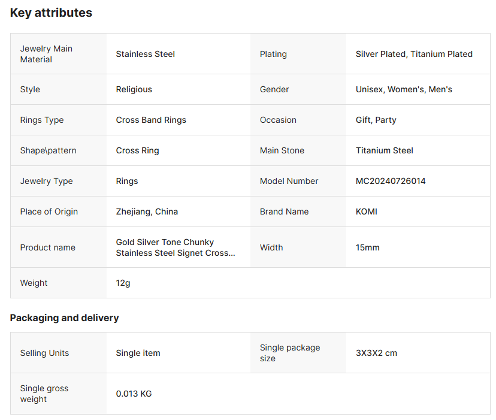Screen dimensions: 496x420
Task: Select the 15mm width value
Action: click(367, 247)
